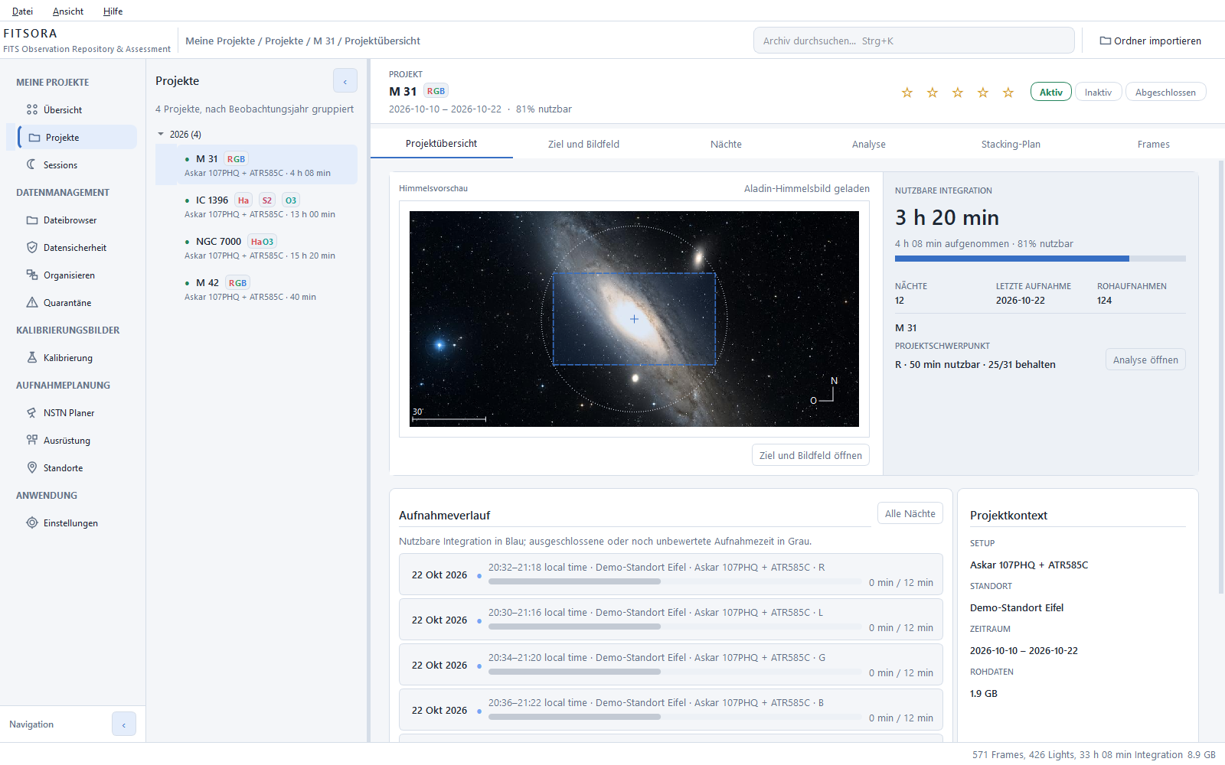Set project status to Aktiv
This screenshot has width=1225, height=765.
coord(1051,92)
